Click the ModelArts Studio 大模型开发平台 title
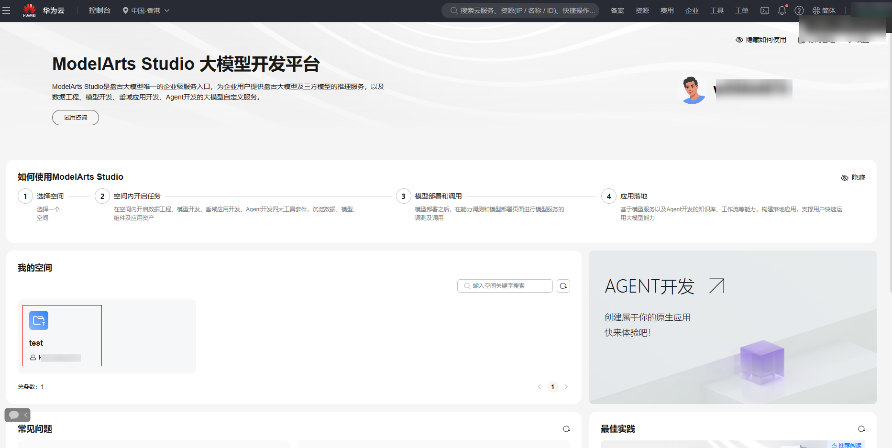Screen dimensions: 892x448 (x=186, y=64)
